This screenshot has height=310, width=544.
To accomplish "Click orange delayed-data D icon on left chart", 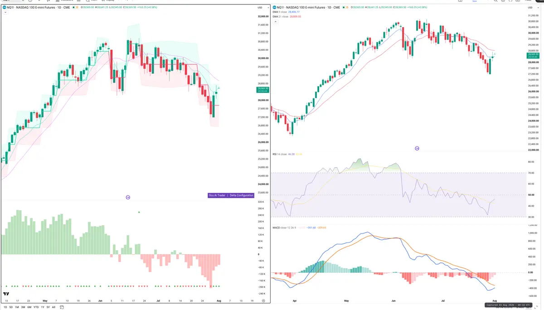I will pos(77,7).
